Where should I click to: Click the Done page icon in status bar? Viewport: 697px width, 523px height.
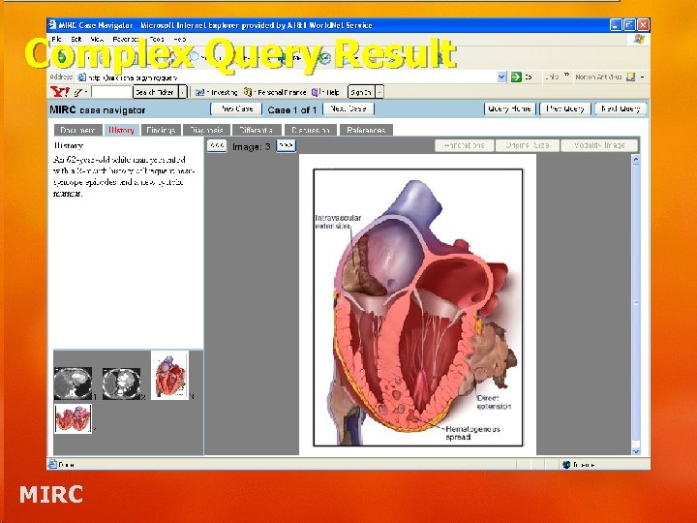click(52, 464)
